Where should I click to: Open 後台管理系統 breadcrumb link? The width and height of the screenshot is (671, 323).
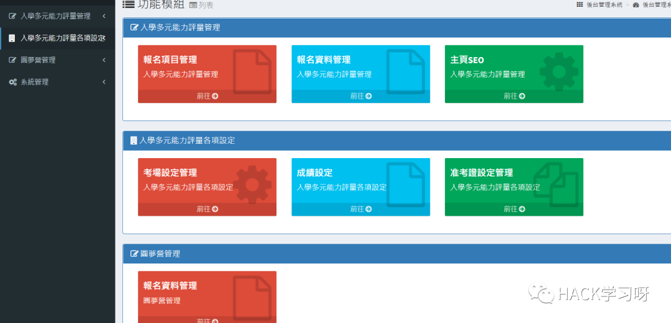tap(605, 5)
